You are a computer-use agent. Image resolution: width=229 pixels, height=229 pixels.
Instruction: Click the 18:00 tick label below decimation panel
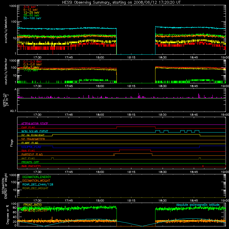(100, 200)
